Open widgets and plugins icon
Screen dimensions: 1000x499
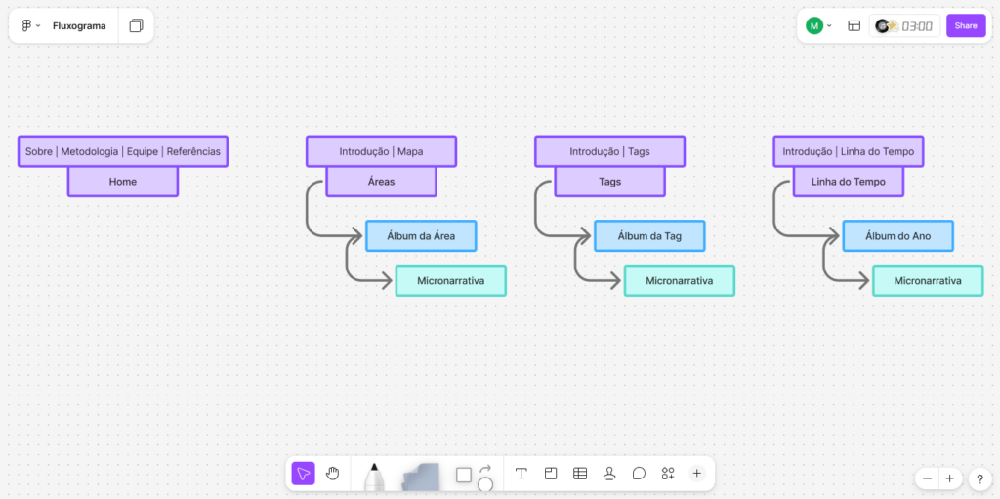pos(668,474)
